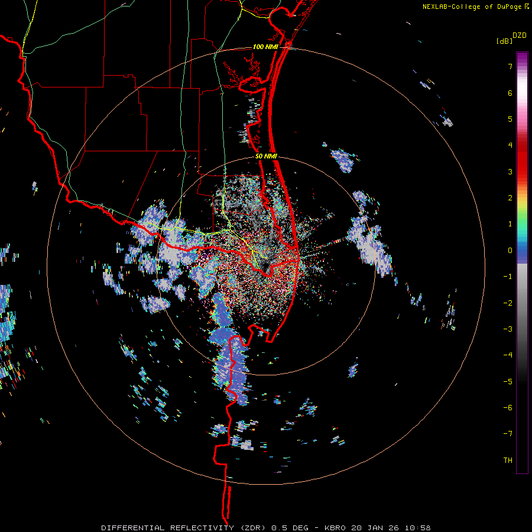The width and height of the screenshot is (532, 532).
Task: Click the 20 JAN 26 date text
Action: pyautogui.click(x=375, y=528)
